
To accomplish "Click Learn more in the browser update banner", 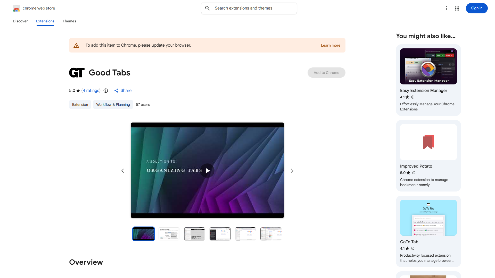I will click(x=330, y=45).
